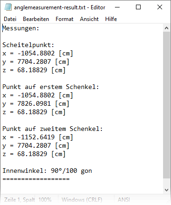This screenshot has height=205, width=171.
Task: Close the anglemeasurement-result.txt window
Action: 160,7
